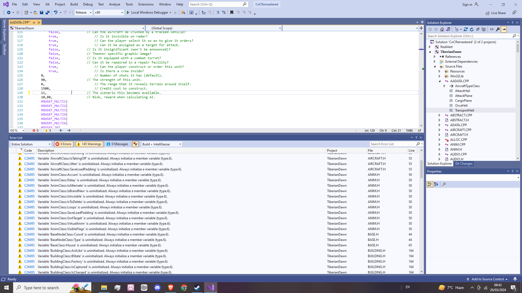This screenshot has width=522, height=293.
Task: Open the Release configuration dropdown
Action: point(83,12)
